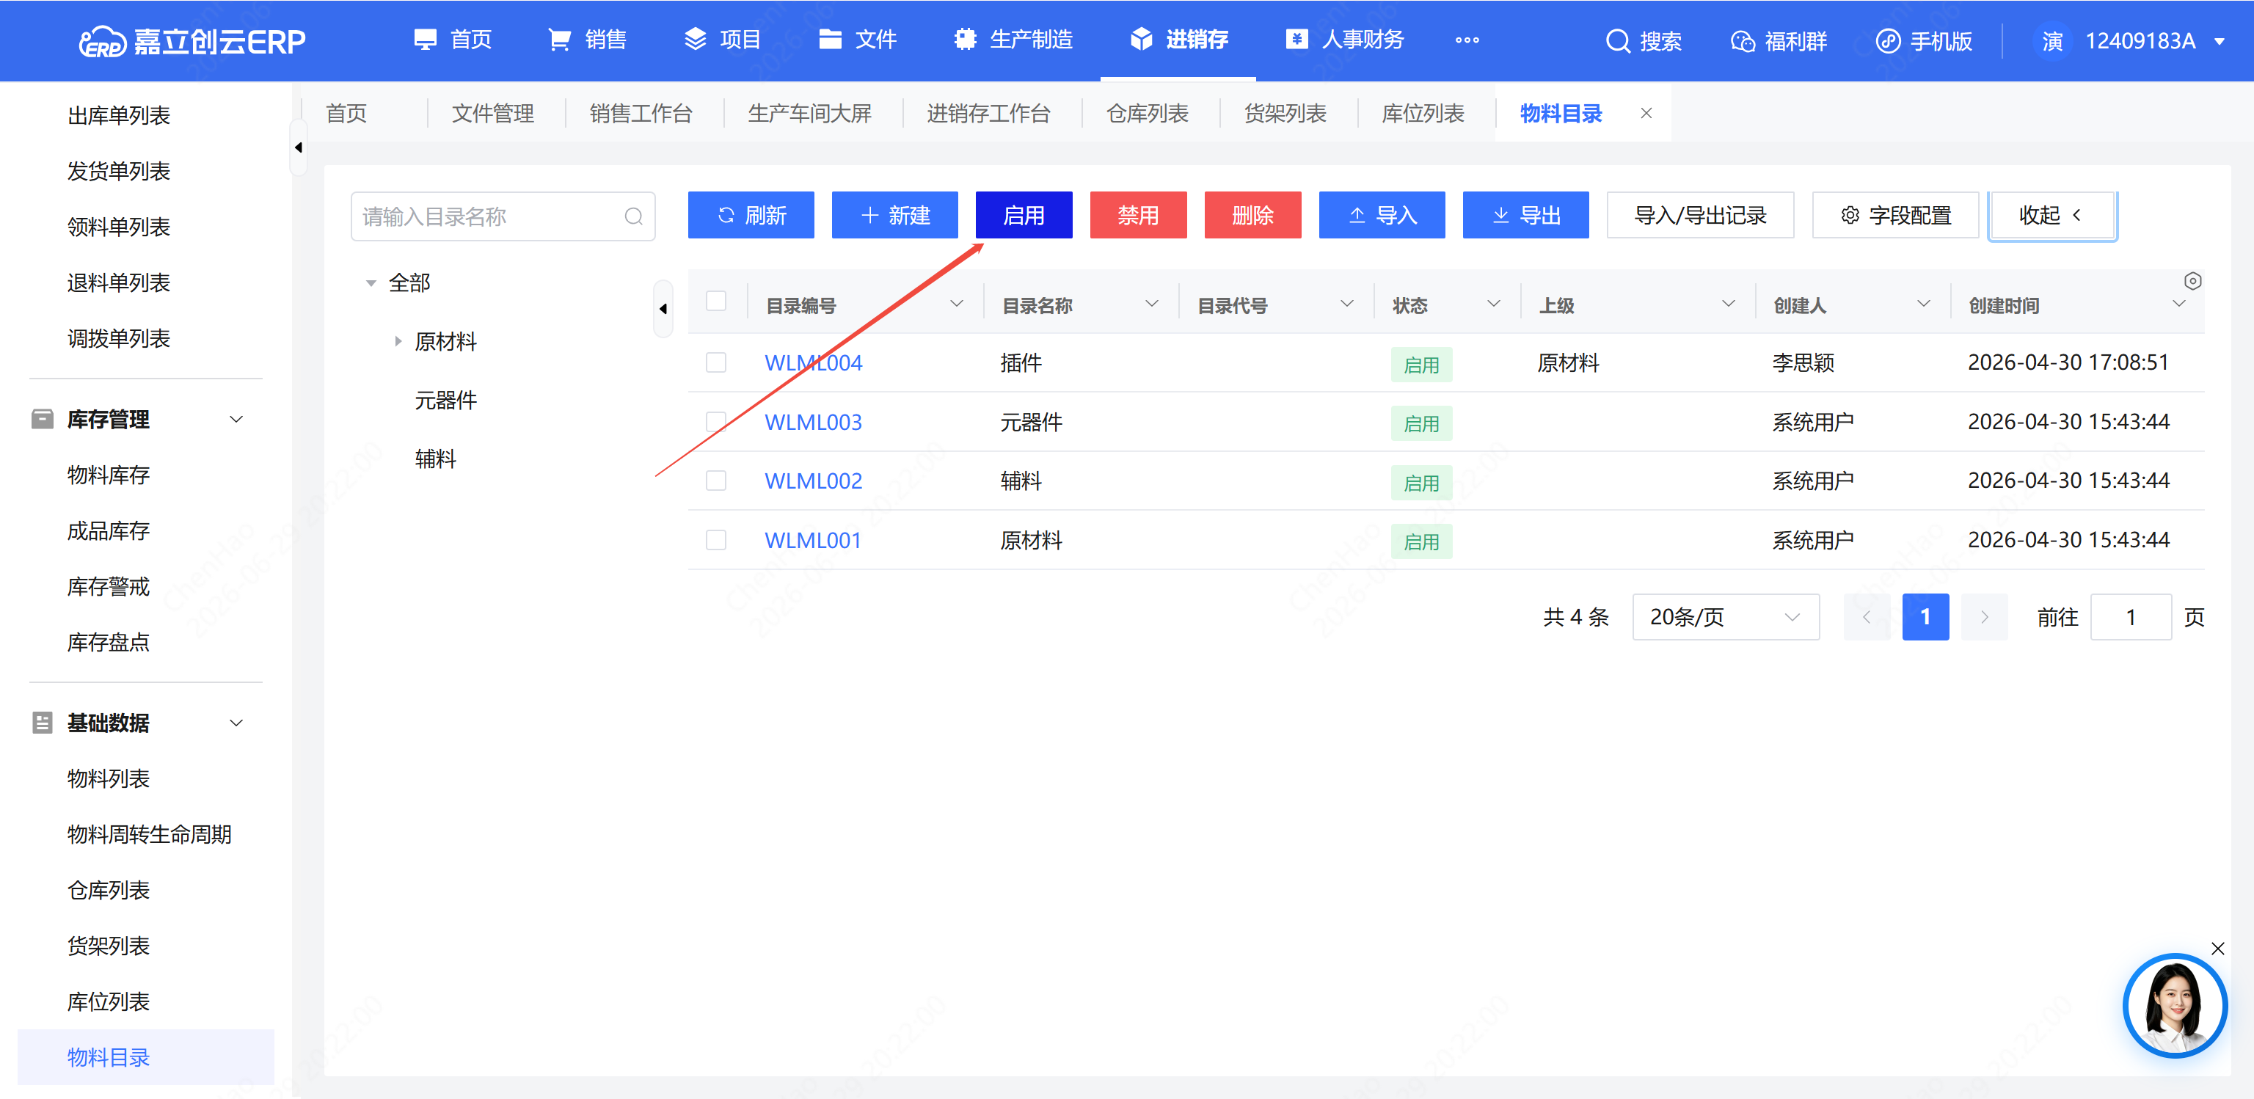
Task: Open the 首页 top navigation menu
Action: click(x=453, y=40)
